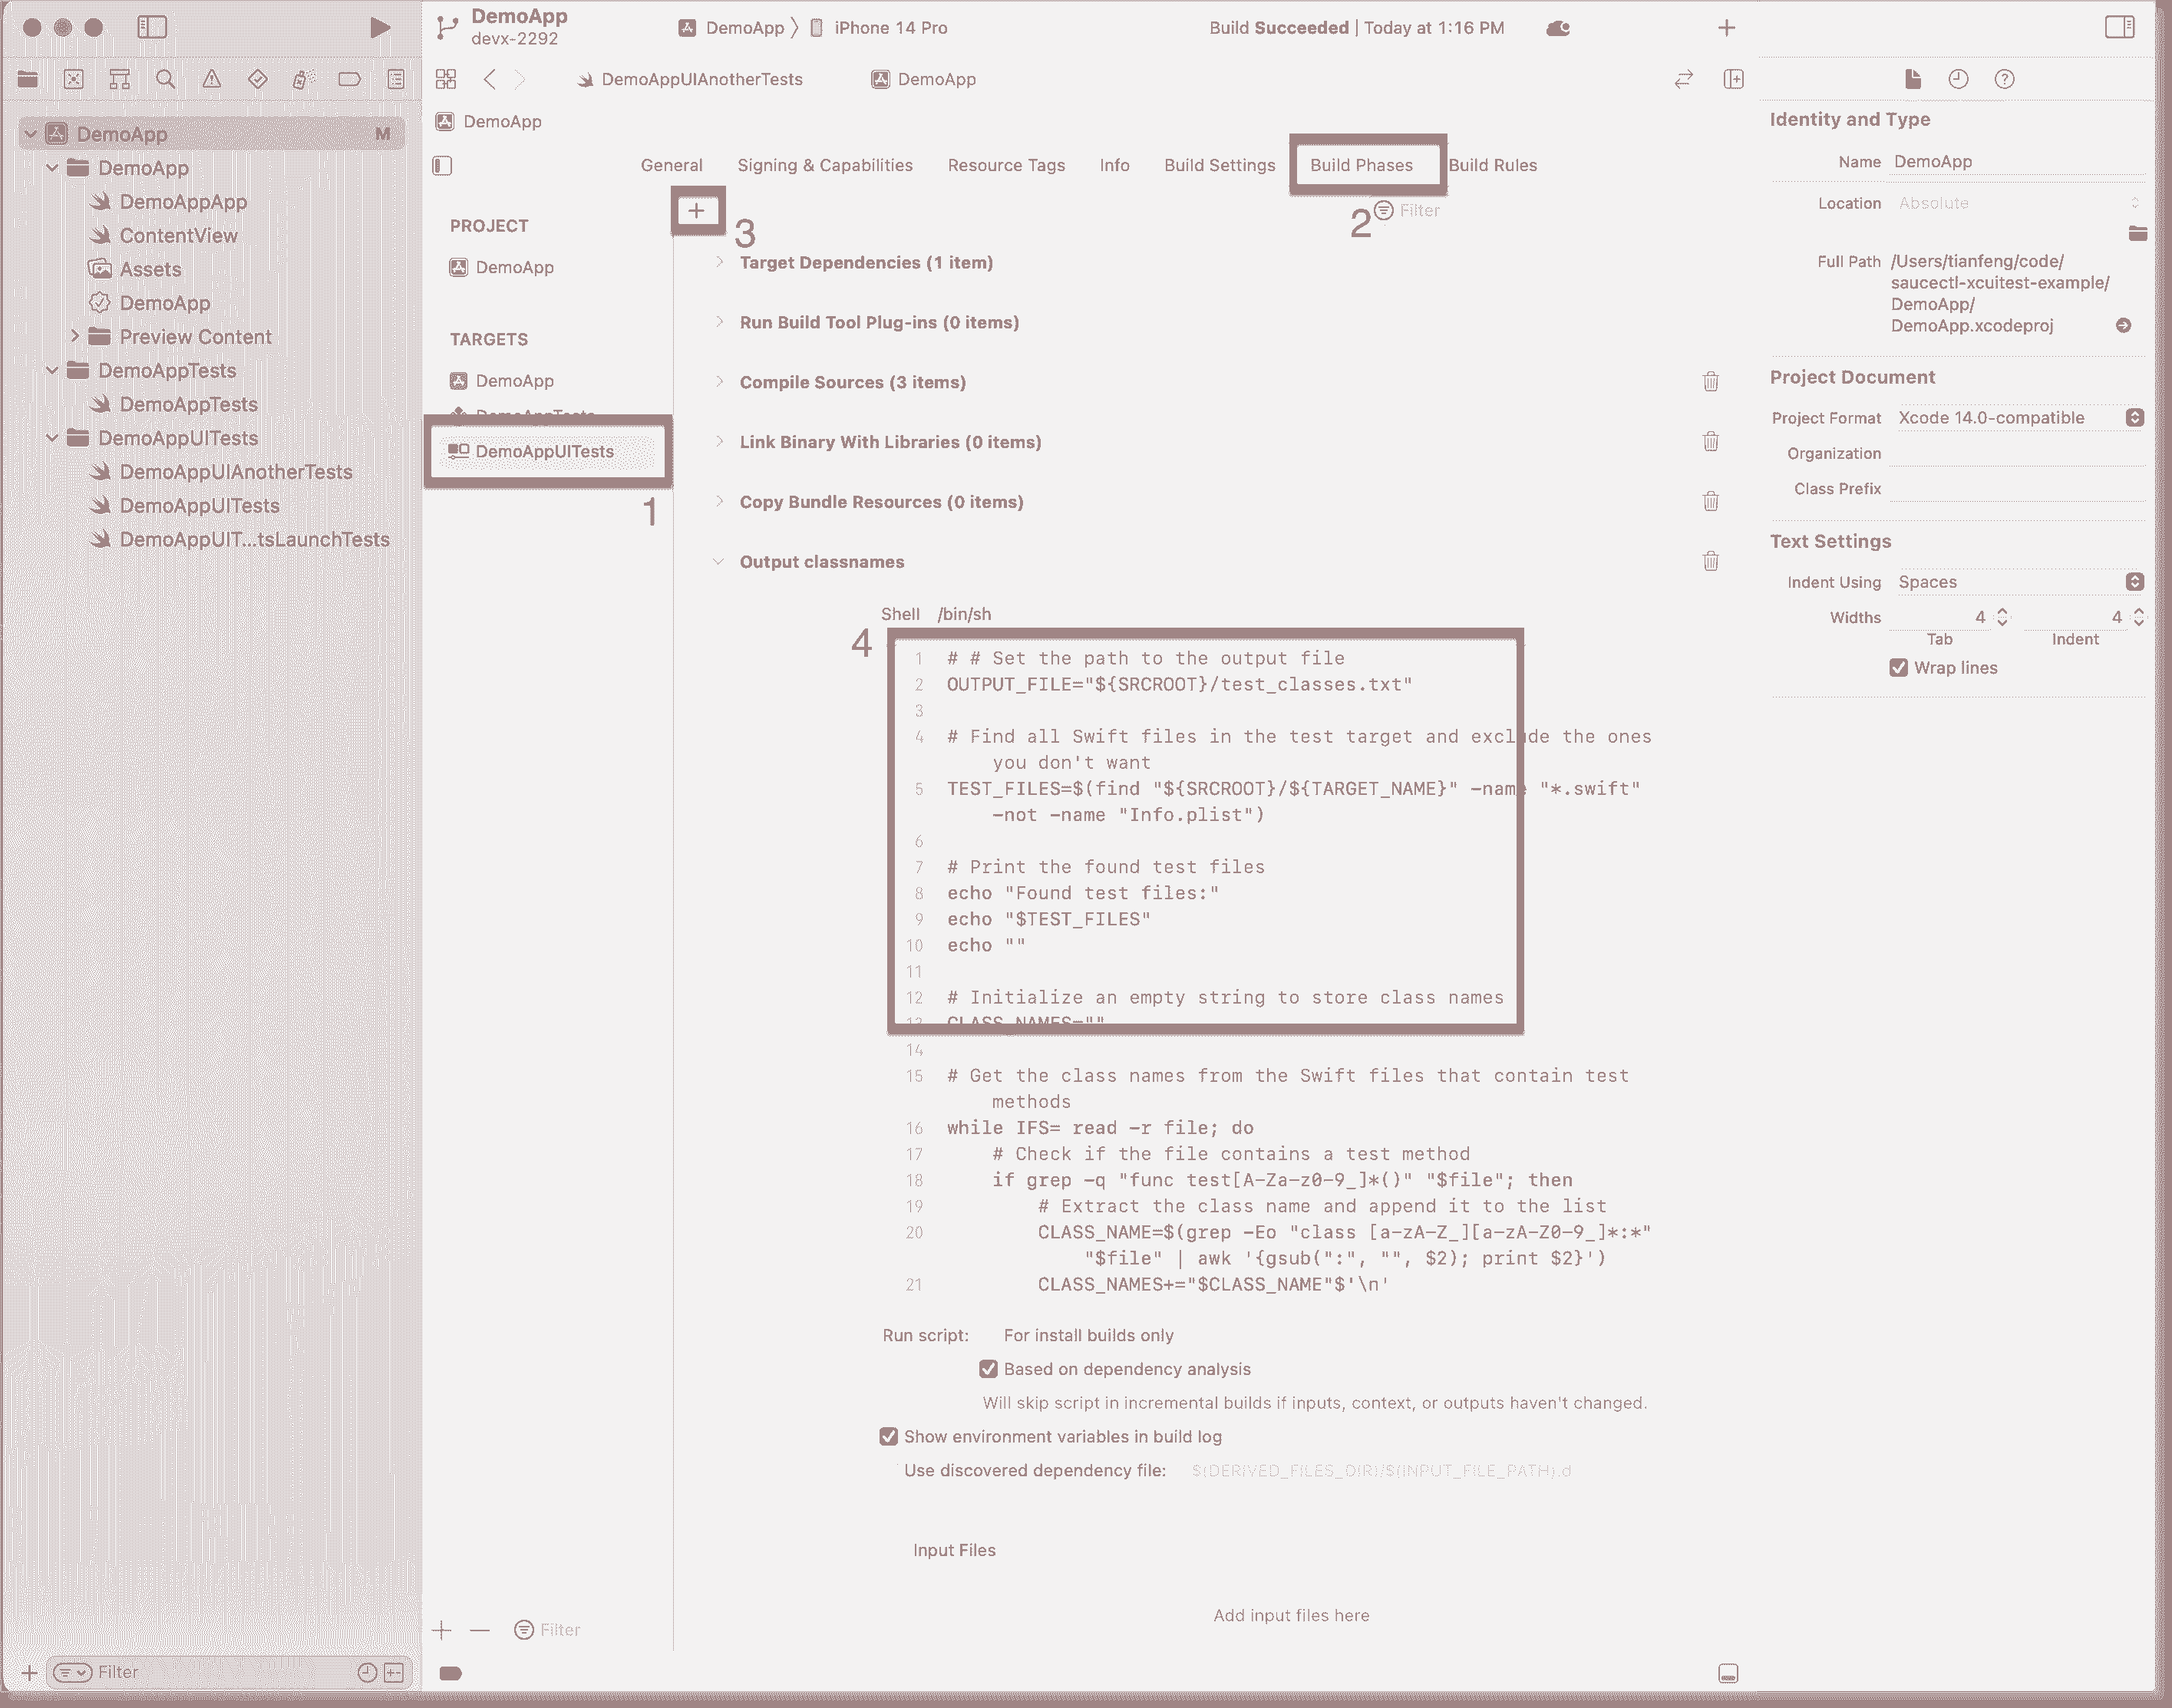Open the Breakpoint navigator
The image size is (2172, 1708).
pyautogui.click(x=350, y=78)
